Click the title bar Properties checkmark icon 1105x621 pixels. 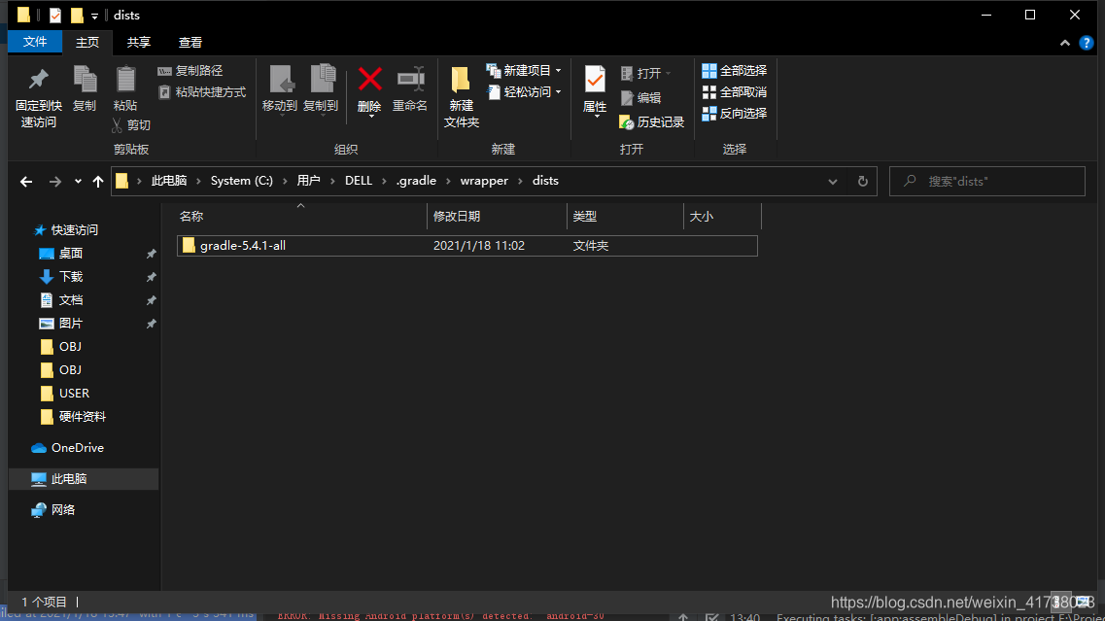pos(55,15)
